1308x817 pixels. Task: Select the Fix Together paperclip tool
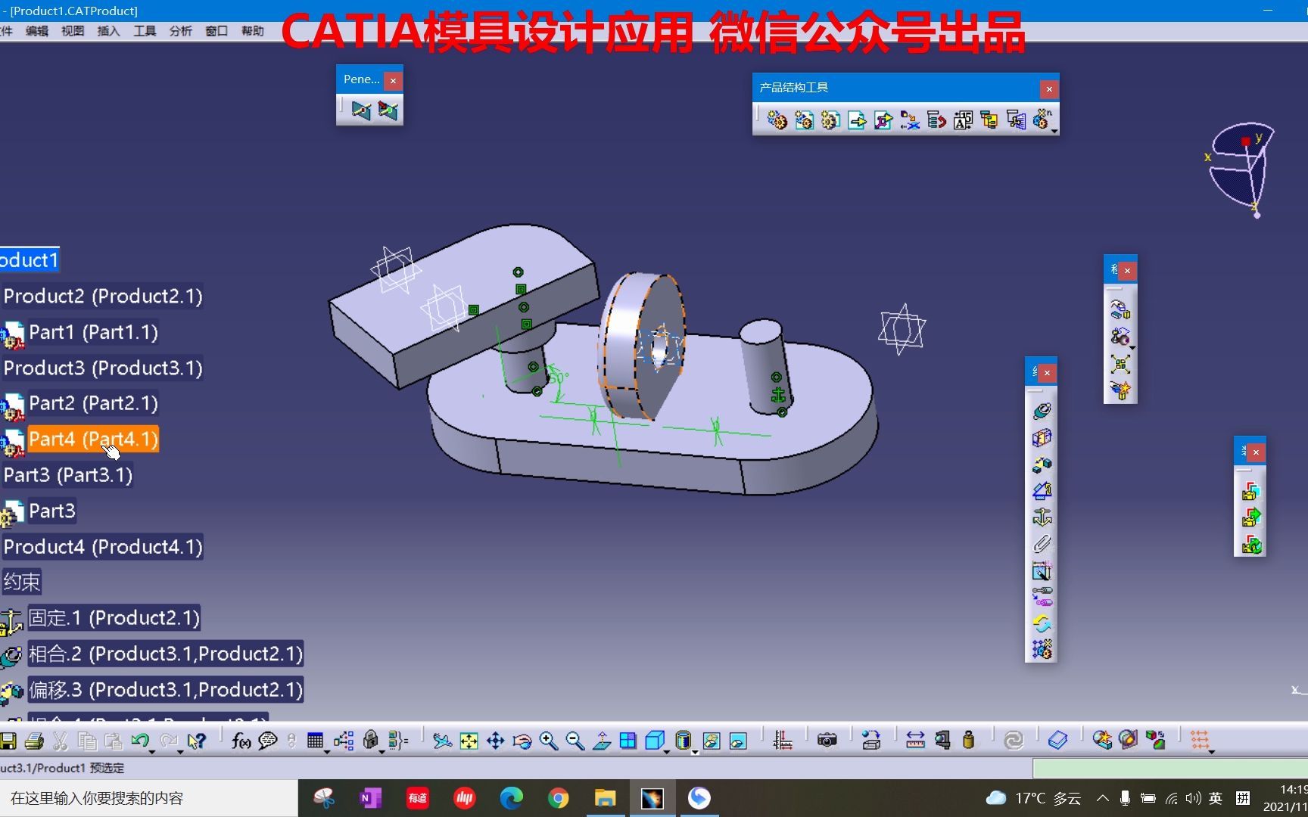[x=1042, y=543]
